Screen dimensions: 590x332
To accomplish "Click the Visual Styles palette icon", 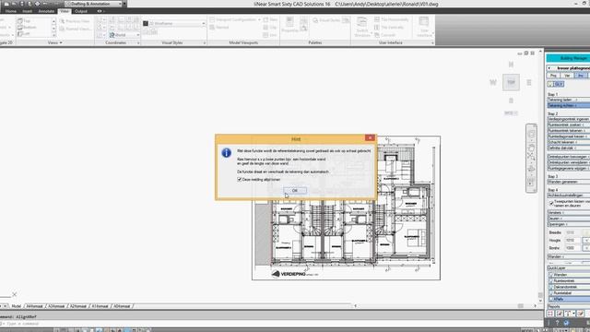I will point(315,20).
